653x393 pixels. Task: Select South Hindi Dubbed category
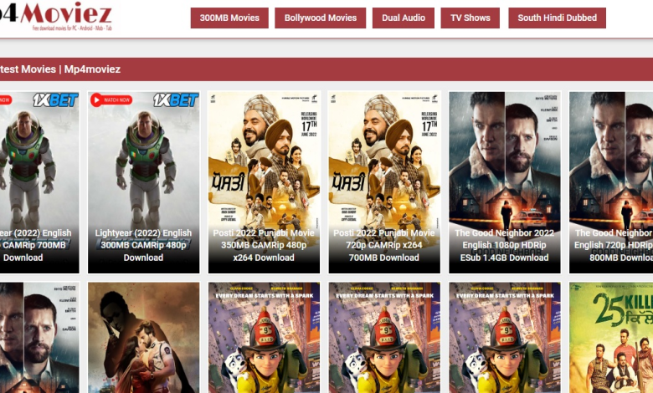557,18
